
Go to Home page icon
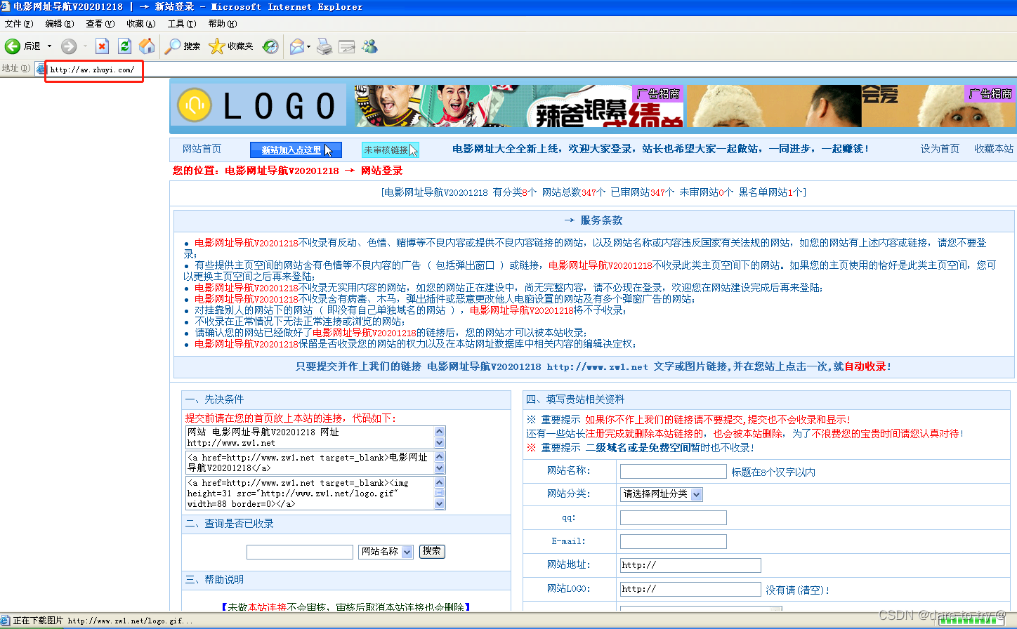pos(147,46)
